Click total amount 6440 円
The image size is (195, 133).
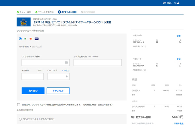(x=177, y=117)
